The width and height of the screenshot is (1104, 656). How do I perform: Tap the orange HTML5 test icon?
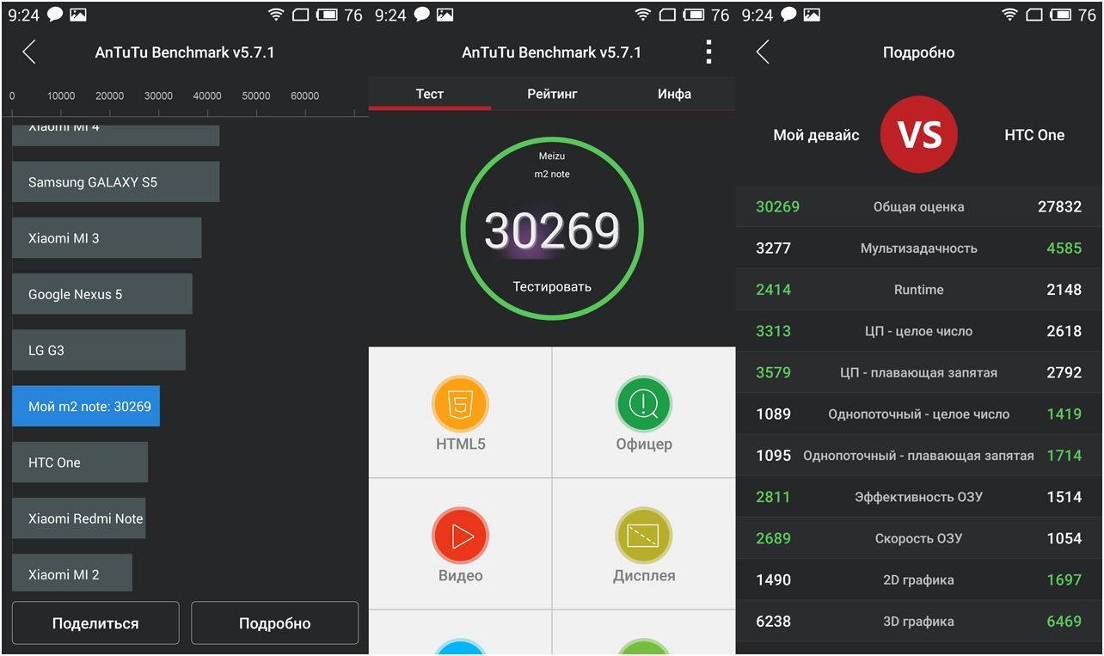(460, 404)
